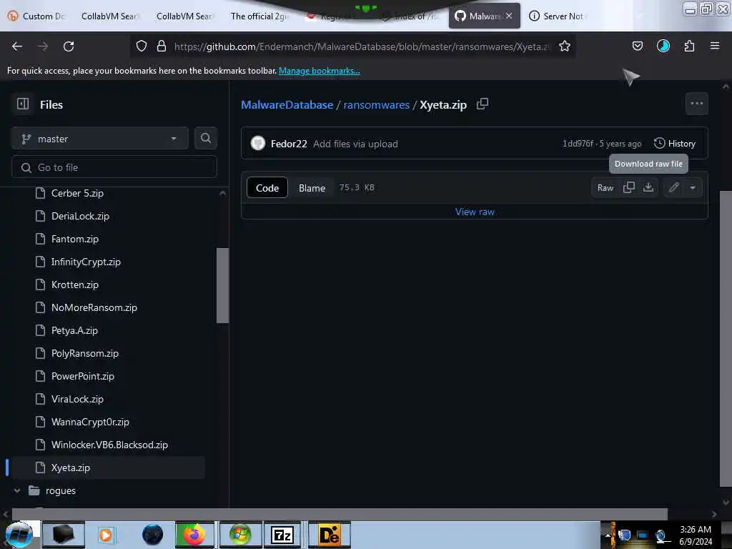
Task: Copy raw file contents icon
Action: click(629, 187)
